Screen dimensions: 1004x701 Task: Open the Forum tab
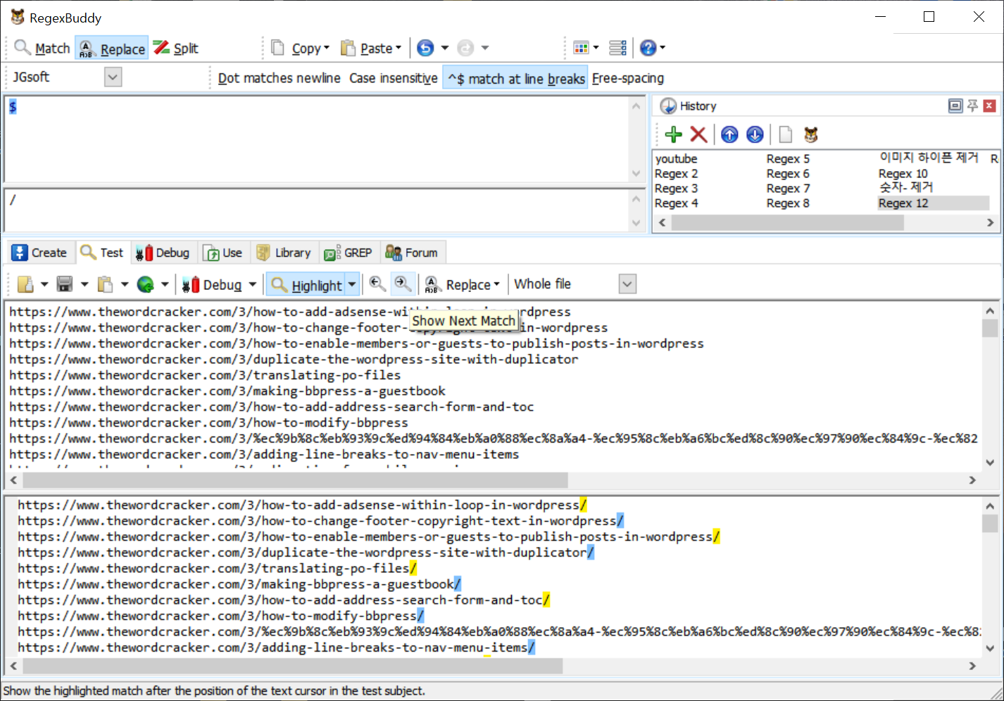pyautogui.click(x=412, y=253)
